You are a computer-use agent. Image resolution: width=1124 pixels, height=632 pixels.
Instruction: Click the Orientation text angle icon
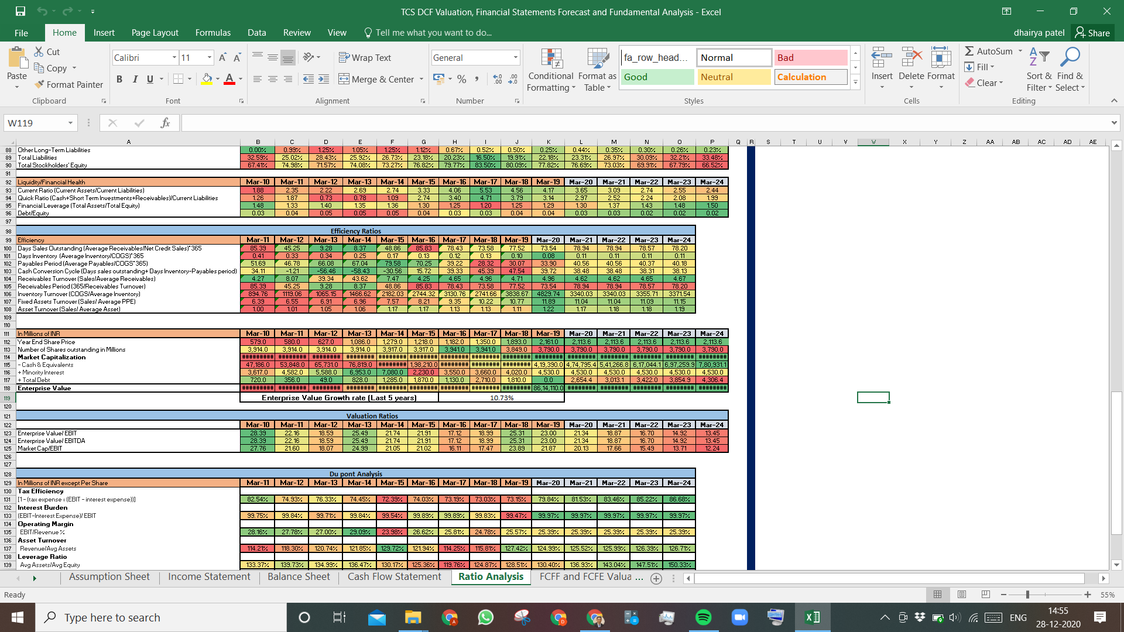click(x=309, y=57)
